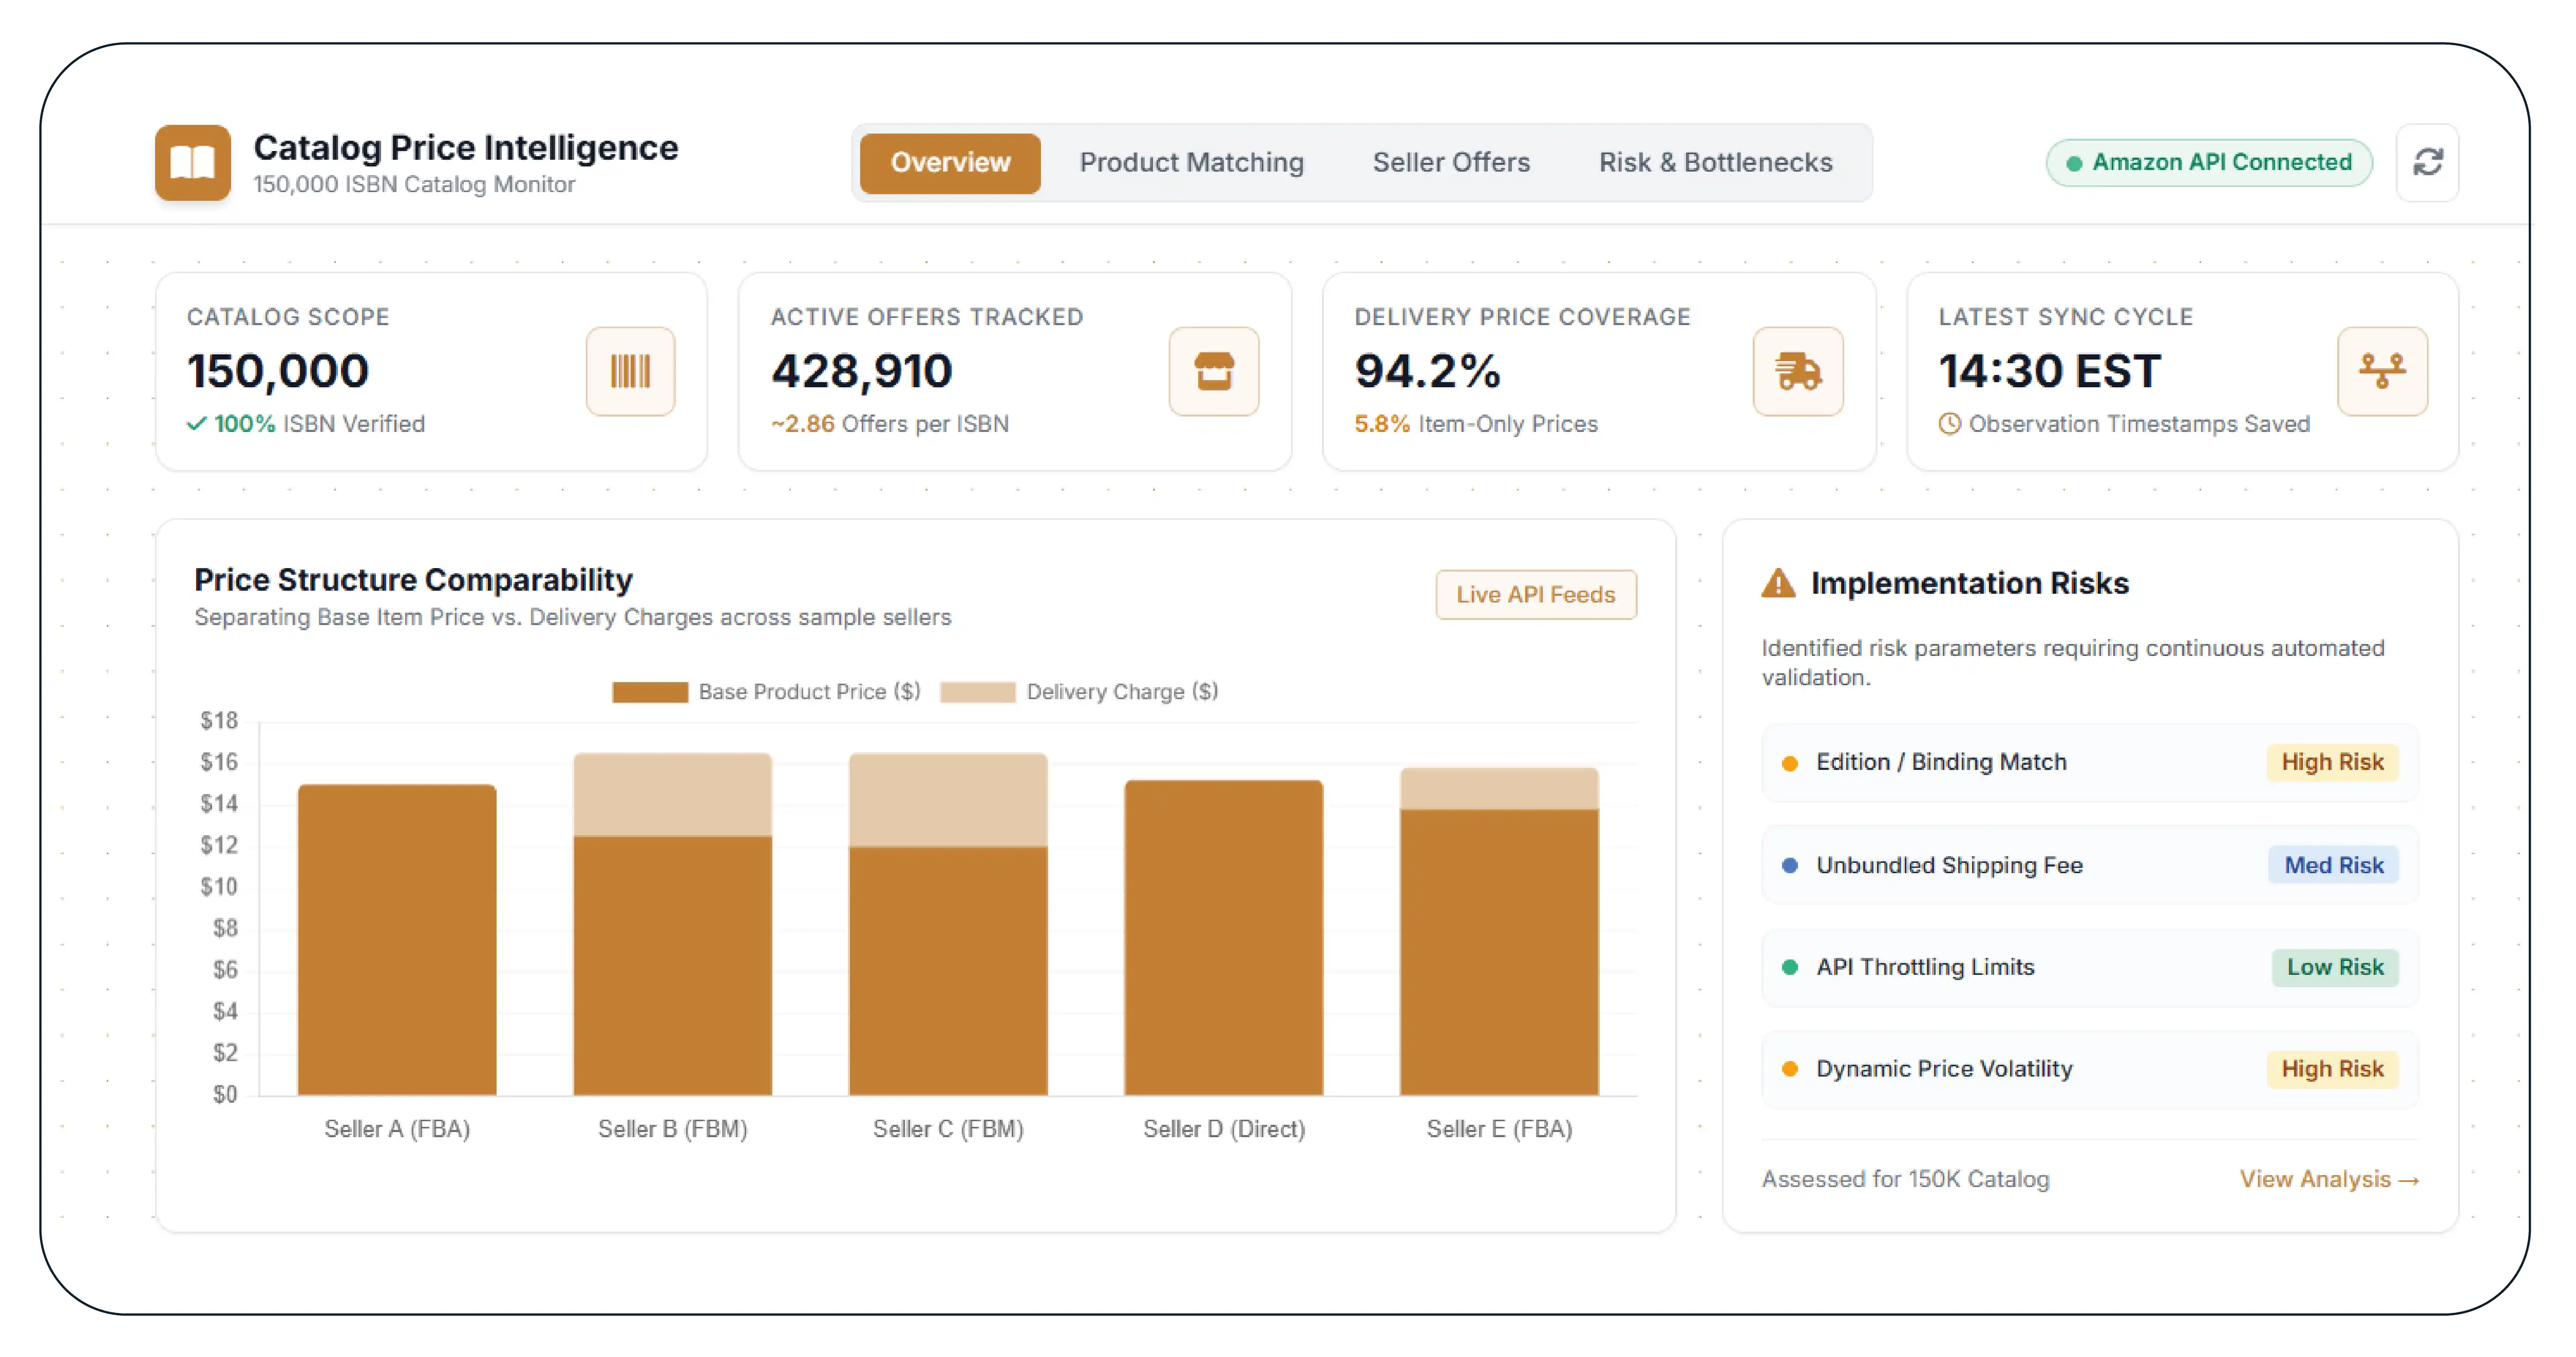This screenshot has width=2576, height=1357.
Task: Click the ~2.86 Offers per ISBN text
Action: tap(889, 424)
